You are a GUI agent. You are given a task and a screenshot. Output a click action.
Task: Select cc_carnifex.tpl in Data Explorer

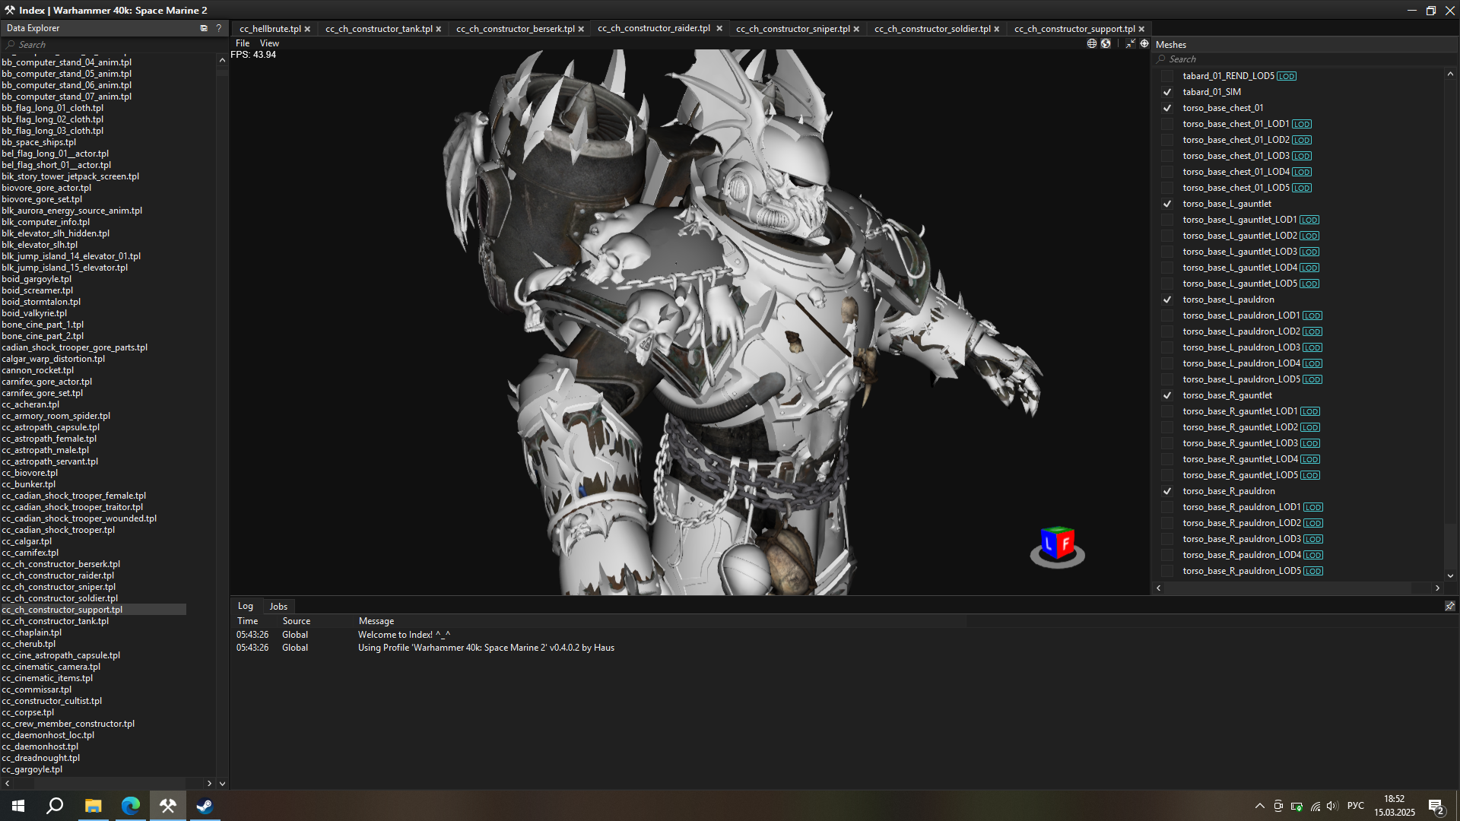coord(30,553)
